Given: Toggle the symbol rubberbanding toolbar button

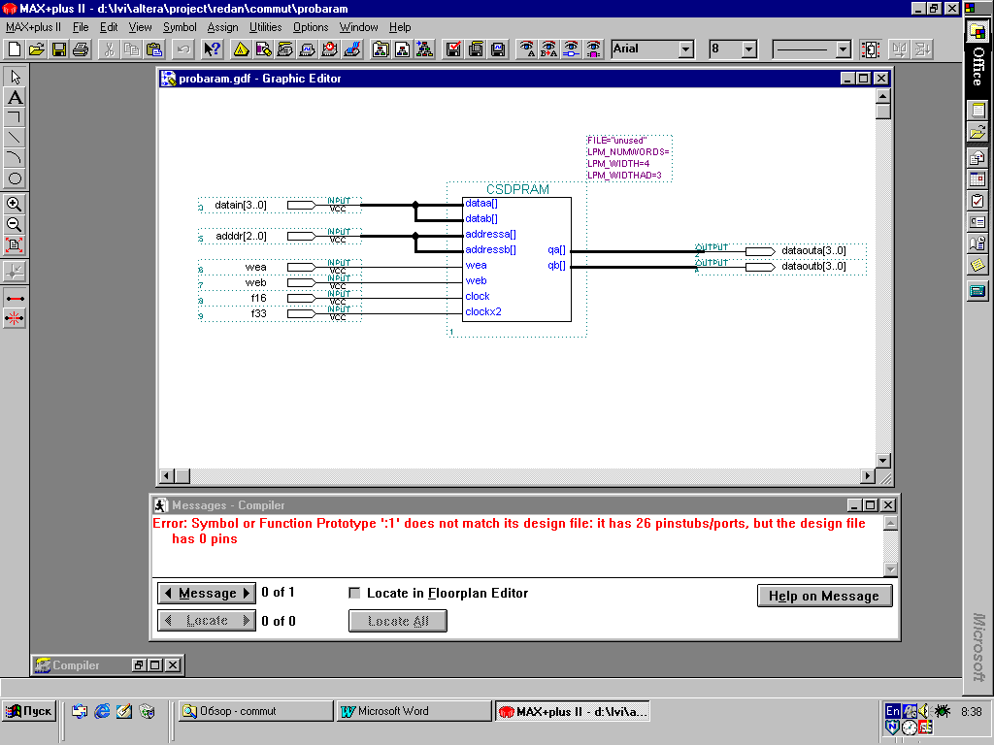Looking at the screenshot, I should click(x=871, y=49).
